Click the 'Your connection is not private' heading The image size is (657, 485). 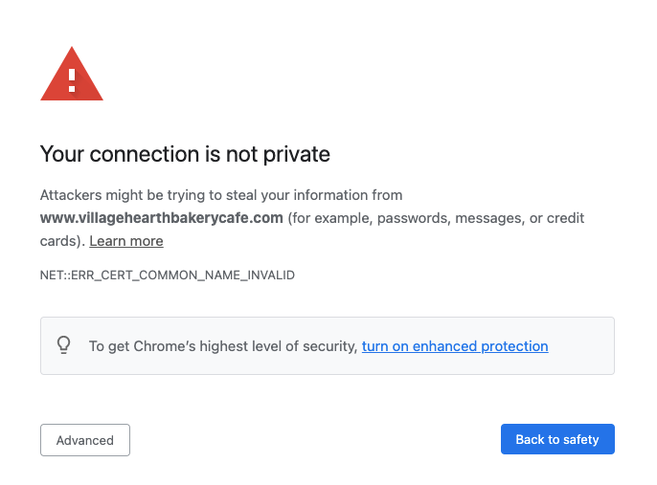[x=185, y=154]
